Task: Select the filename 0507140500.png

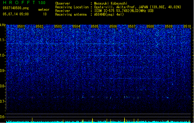Action: pyautogui.click(x=16, y=8)
